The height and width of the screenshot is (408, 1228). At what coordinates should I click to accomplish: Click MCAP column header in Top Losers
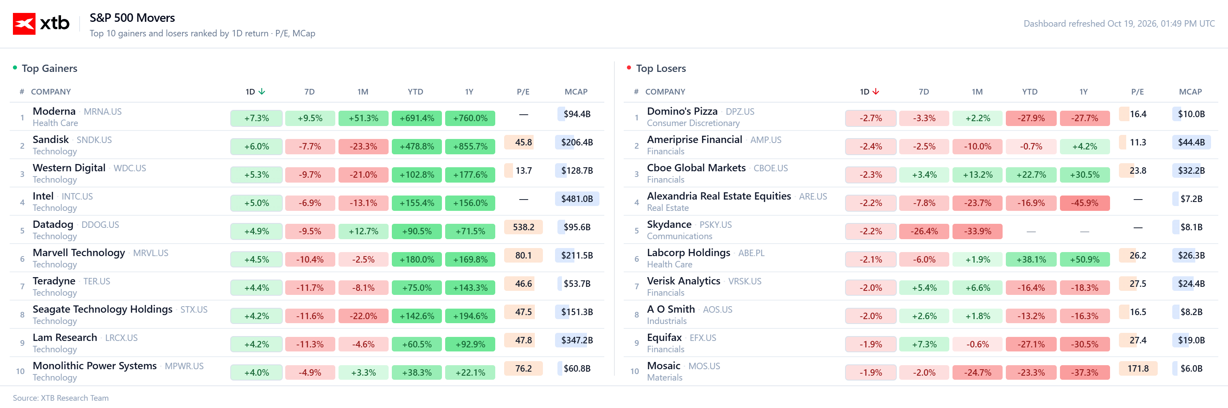1190,92
